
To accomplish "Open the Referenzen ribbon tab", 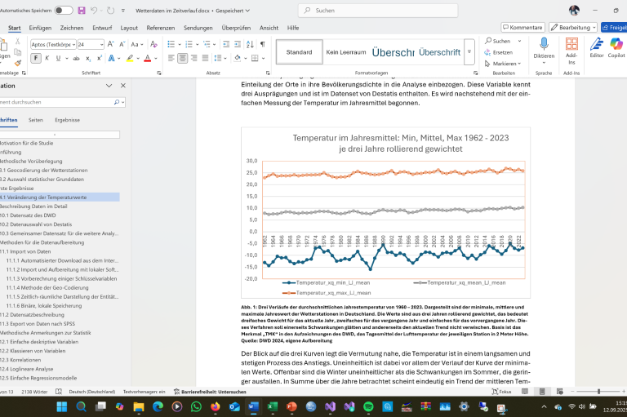I will 160,27.
